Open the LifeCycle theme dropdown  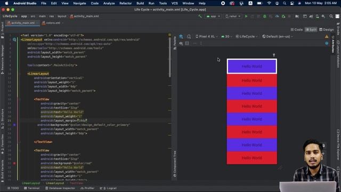(x=247, y=37)
